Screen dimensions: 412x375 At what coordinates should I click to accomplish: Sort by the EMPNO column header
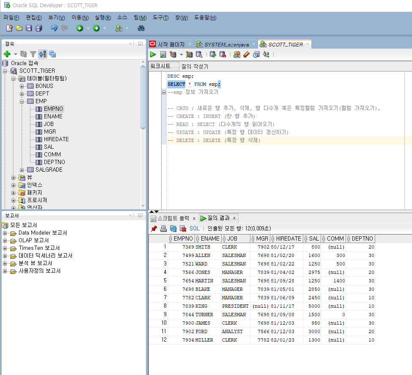(x=181, y=238)
